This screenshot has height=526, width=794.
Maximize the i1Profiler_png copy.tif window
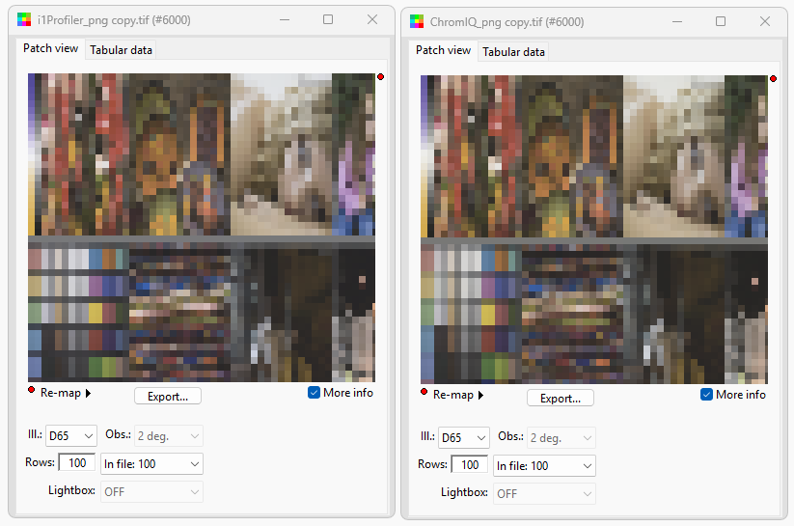point(328,19)
